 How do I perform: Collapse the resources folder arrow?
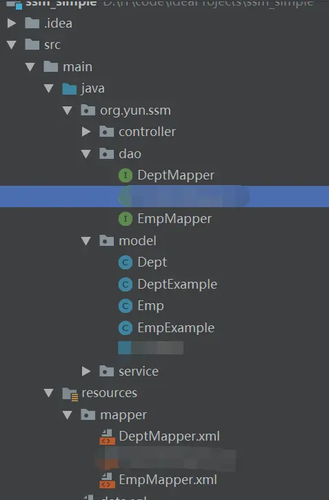pyautogui.click(x=49, y=393)
